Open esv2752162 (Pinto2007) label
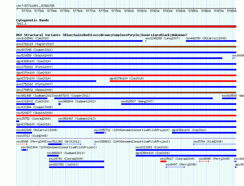 (35, 84)
